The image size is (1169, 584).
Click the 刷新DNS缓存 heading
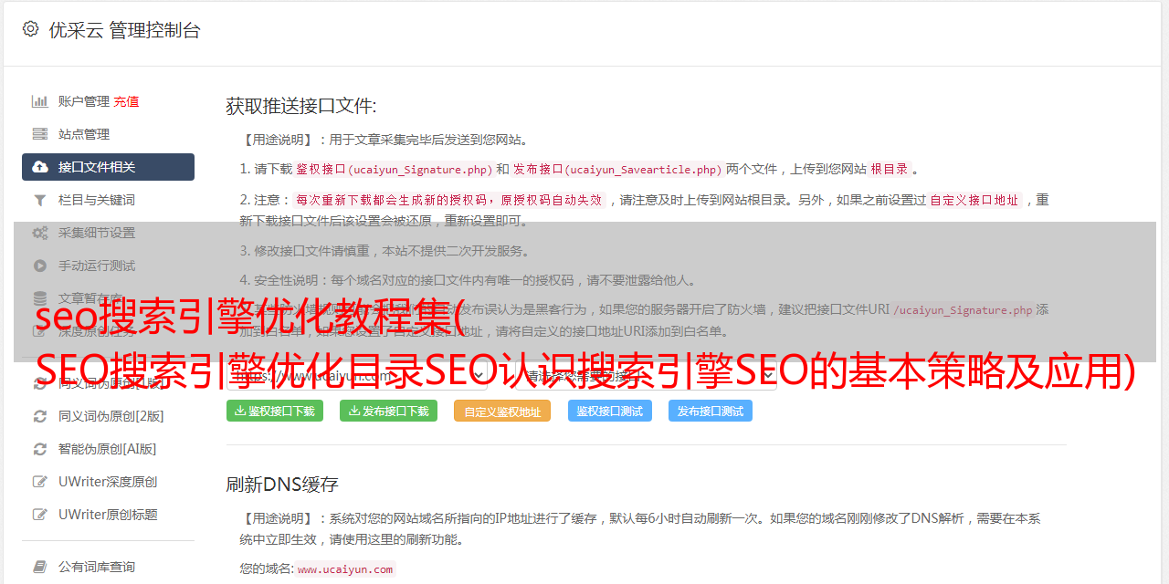[282, 484]
